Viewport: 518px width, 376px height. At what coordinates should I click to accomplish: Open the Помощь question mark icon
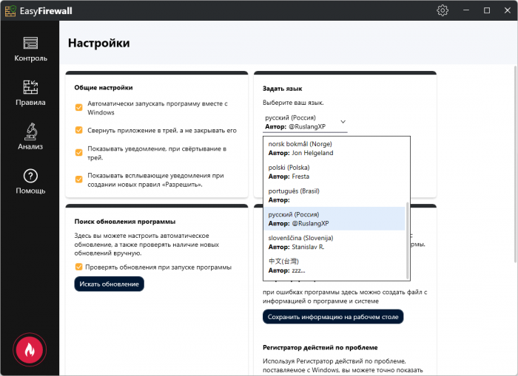tap(30, 177)
